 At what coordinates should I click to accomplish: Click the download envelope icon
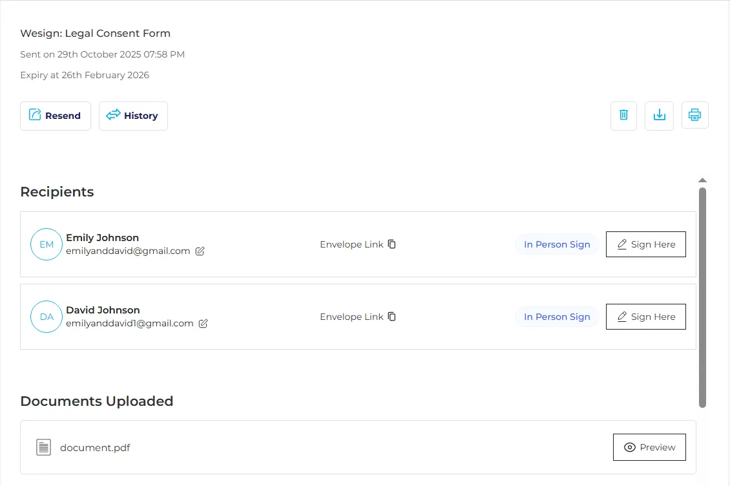[x=659, y=116]
